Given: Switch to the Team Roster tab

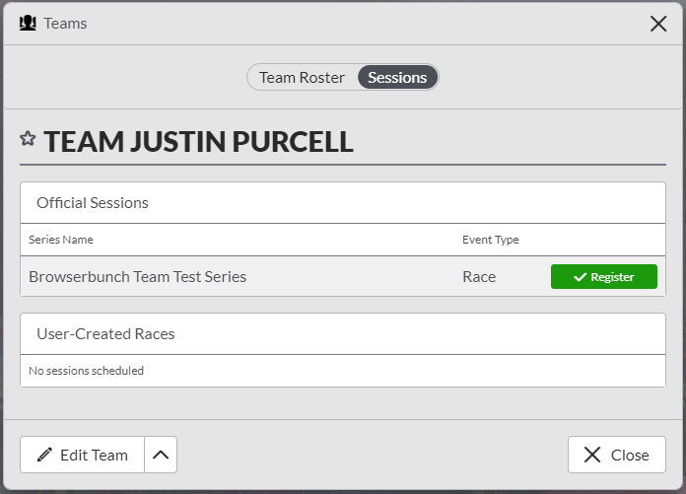Looking at the screenshot, I should 302,77.
